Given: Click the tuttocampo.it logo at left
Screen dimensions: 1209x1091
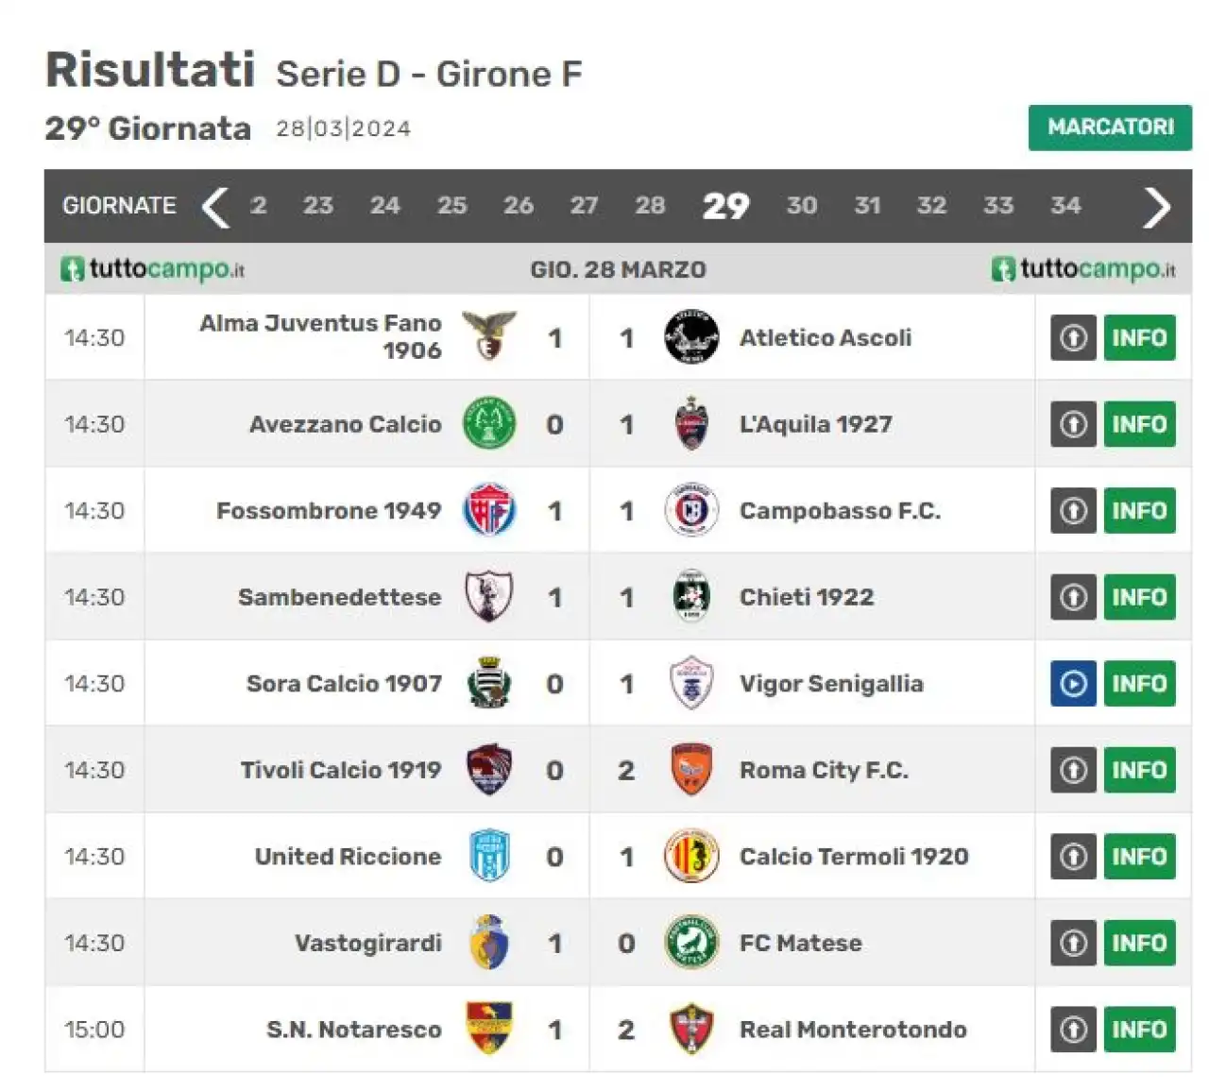Looking at the screenshot, I should pos(152,269).
